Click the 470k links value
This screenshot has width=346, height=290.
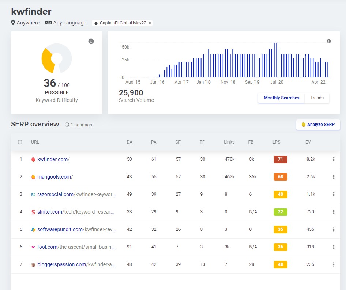pyautogui.click(x=229, y=159)
